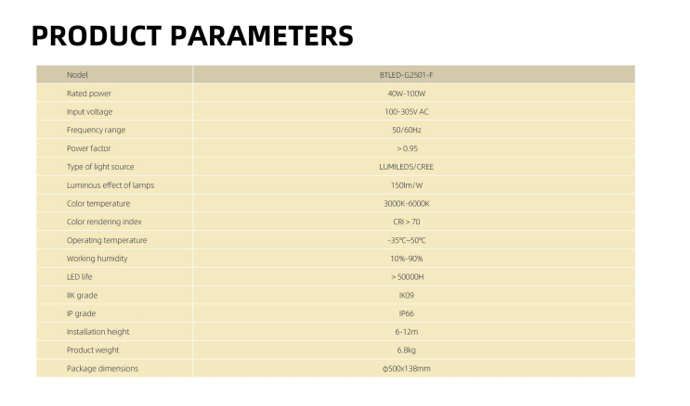
Task: Click the 3000K-6000K color temperature value
Action: [x=407, y=204]
